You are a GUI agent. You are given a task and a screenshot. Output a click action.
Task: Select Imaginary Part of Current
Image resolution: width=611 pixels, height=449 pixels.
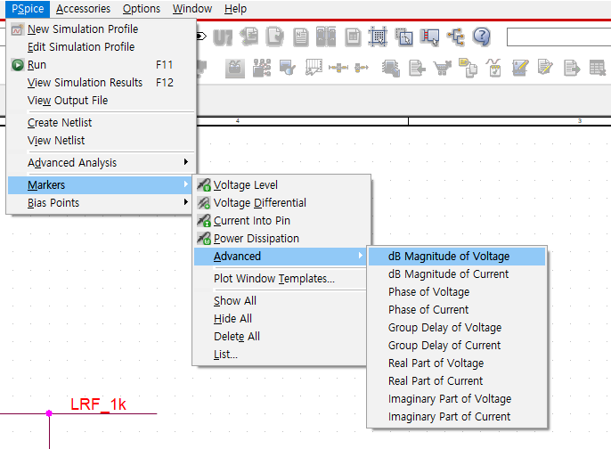(457, 417)
